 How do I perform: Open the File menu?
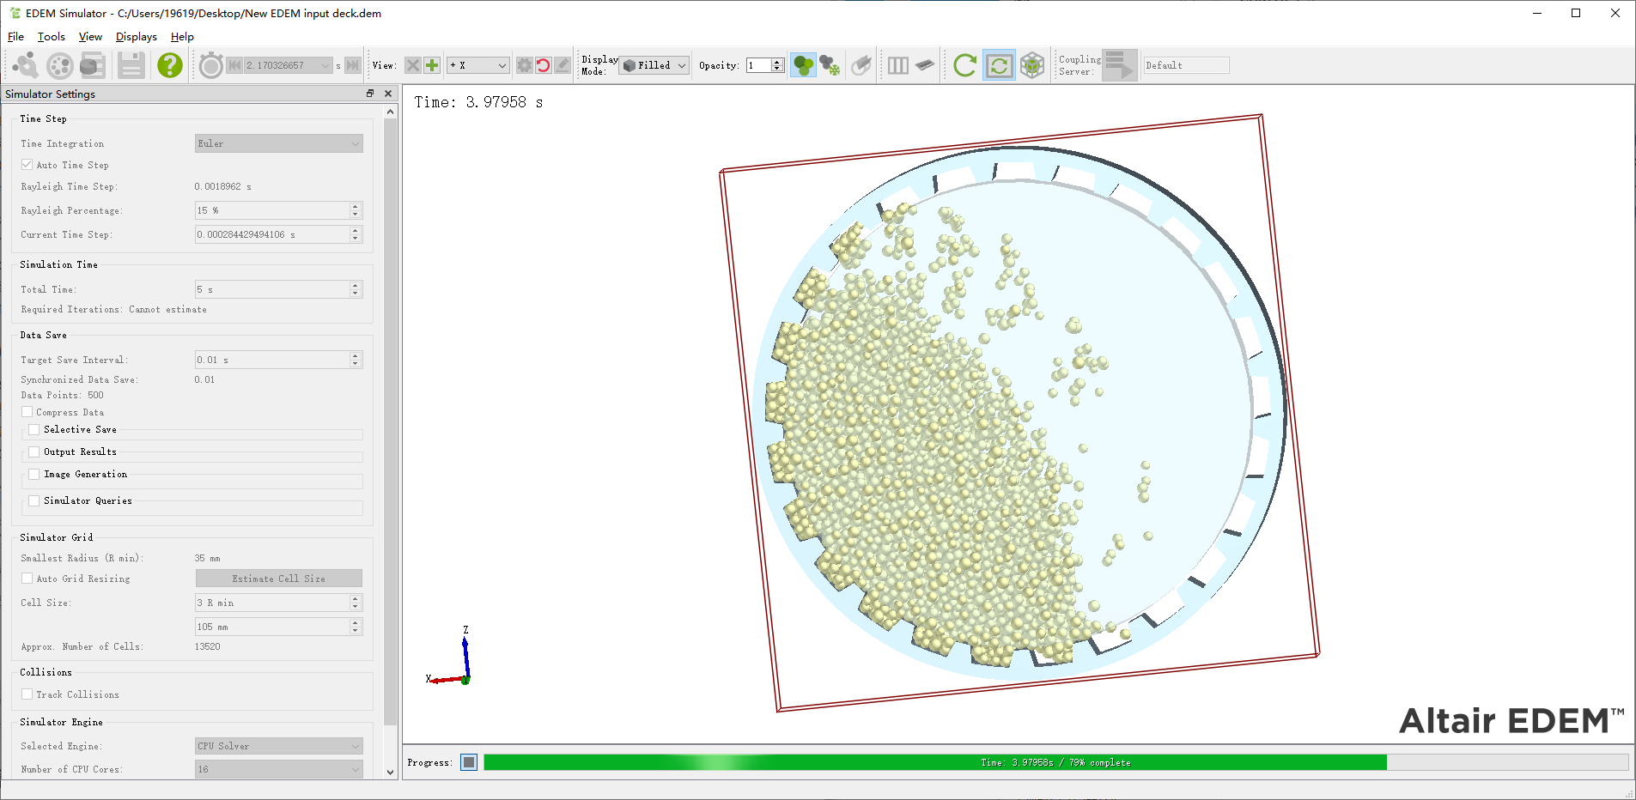[15, 36]
